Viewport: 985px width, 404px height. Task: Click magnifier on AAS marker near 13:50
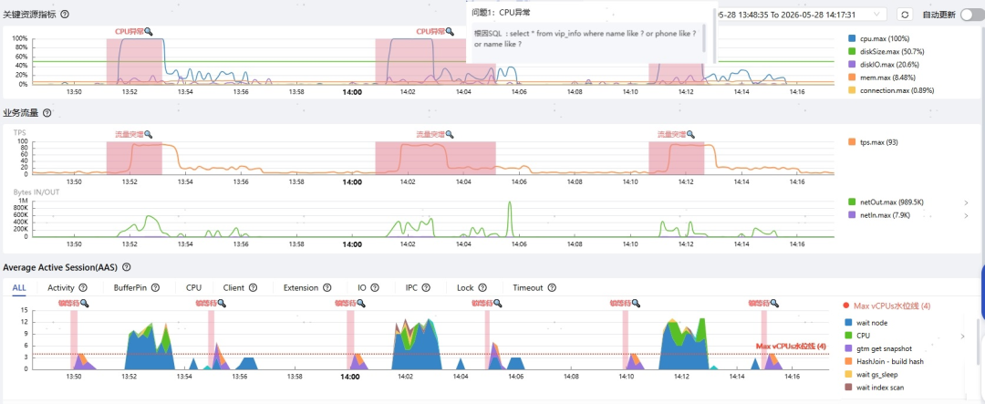(85, 304)
